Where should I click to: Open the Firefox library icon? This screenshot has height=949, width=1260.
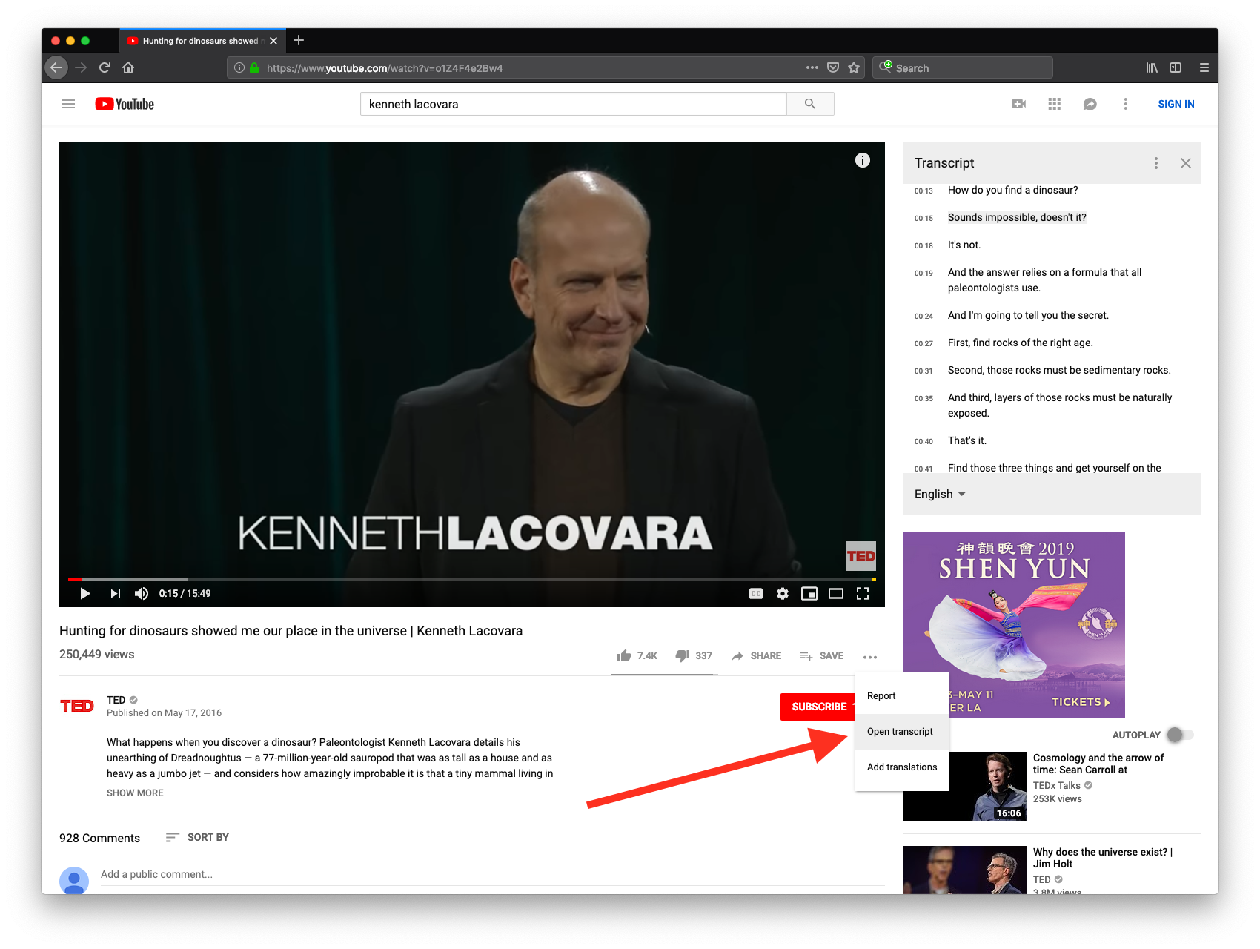[x=1152, y=67]
